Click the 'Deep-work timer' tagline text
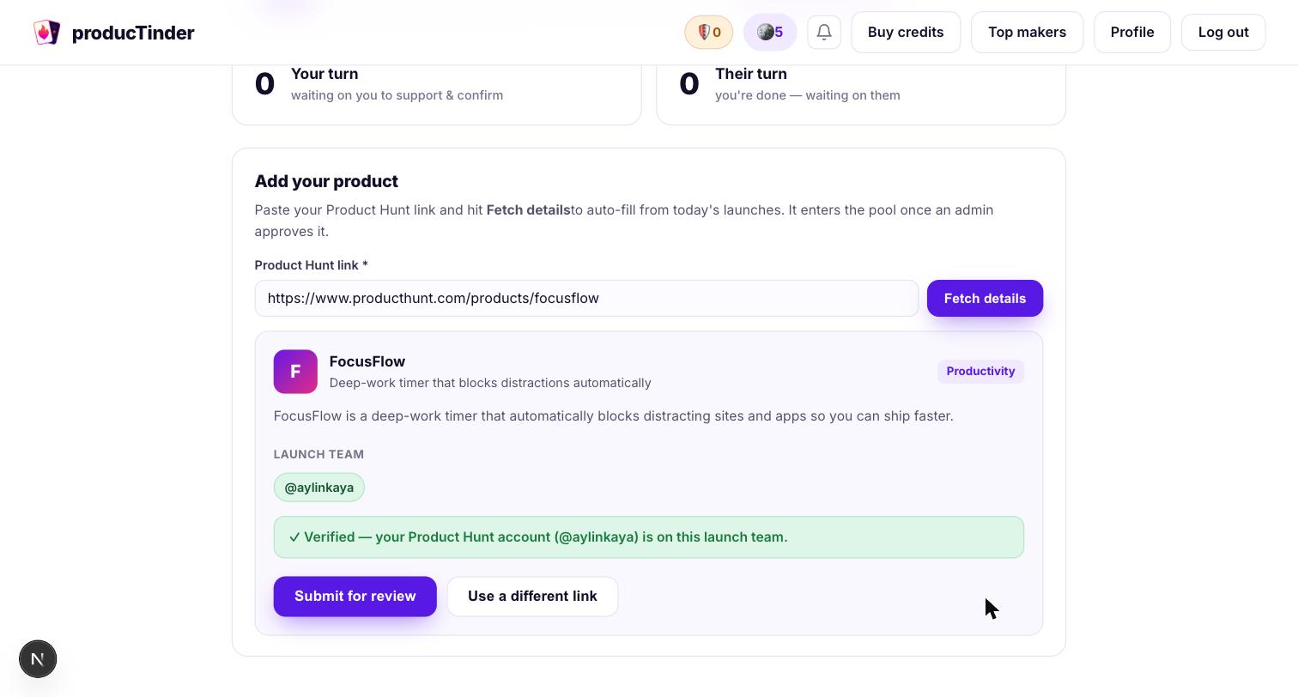The image size is (1298, 697). point(490,383)
